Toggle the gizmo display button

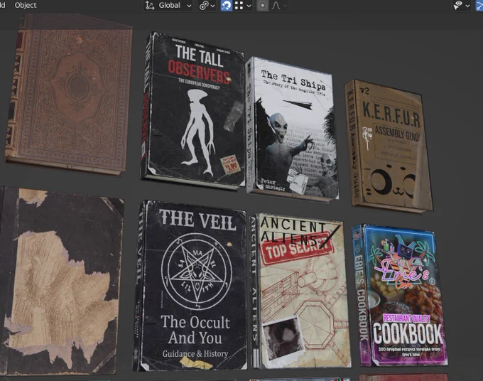[479, 6]
